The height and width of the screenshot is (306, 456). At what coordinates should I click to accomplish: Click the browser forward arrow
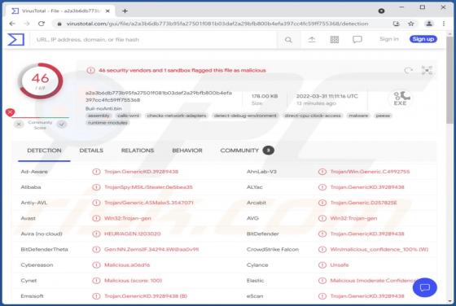click(x=27, y=24)
